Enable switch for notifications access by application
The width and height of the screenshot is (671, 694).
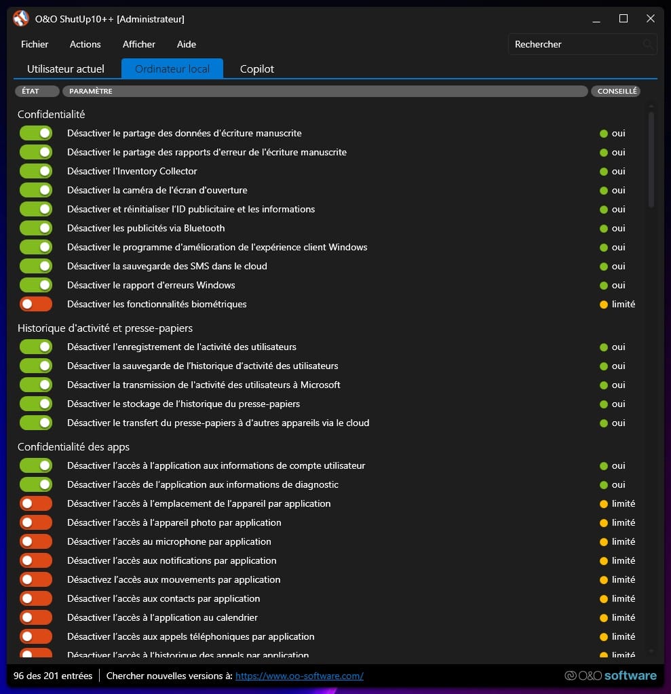click(x=36, y=561)
